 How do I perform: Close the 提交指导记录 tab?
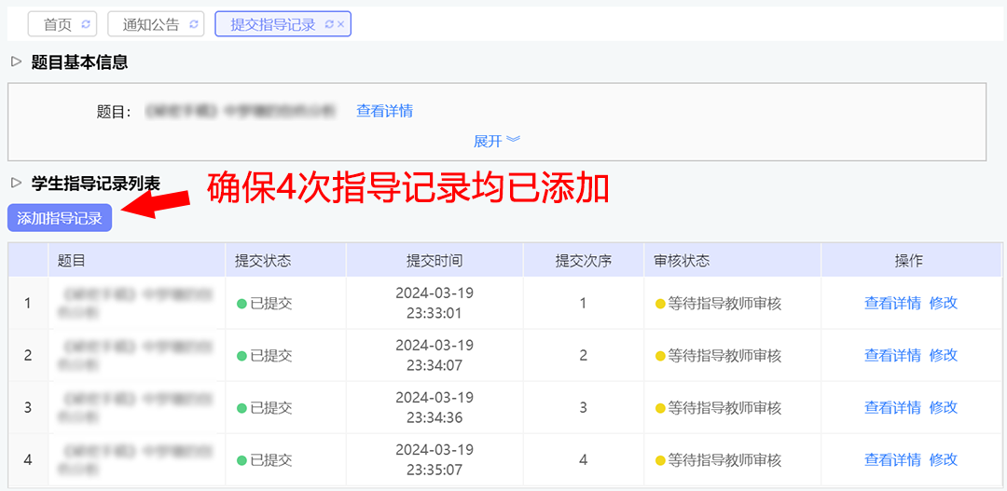(341, 25)
